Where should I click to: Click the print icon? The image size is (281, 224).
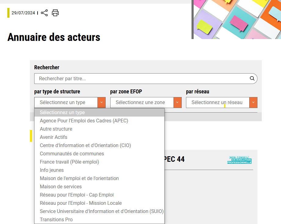click(55, 13)
